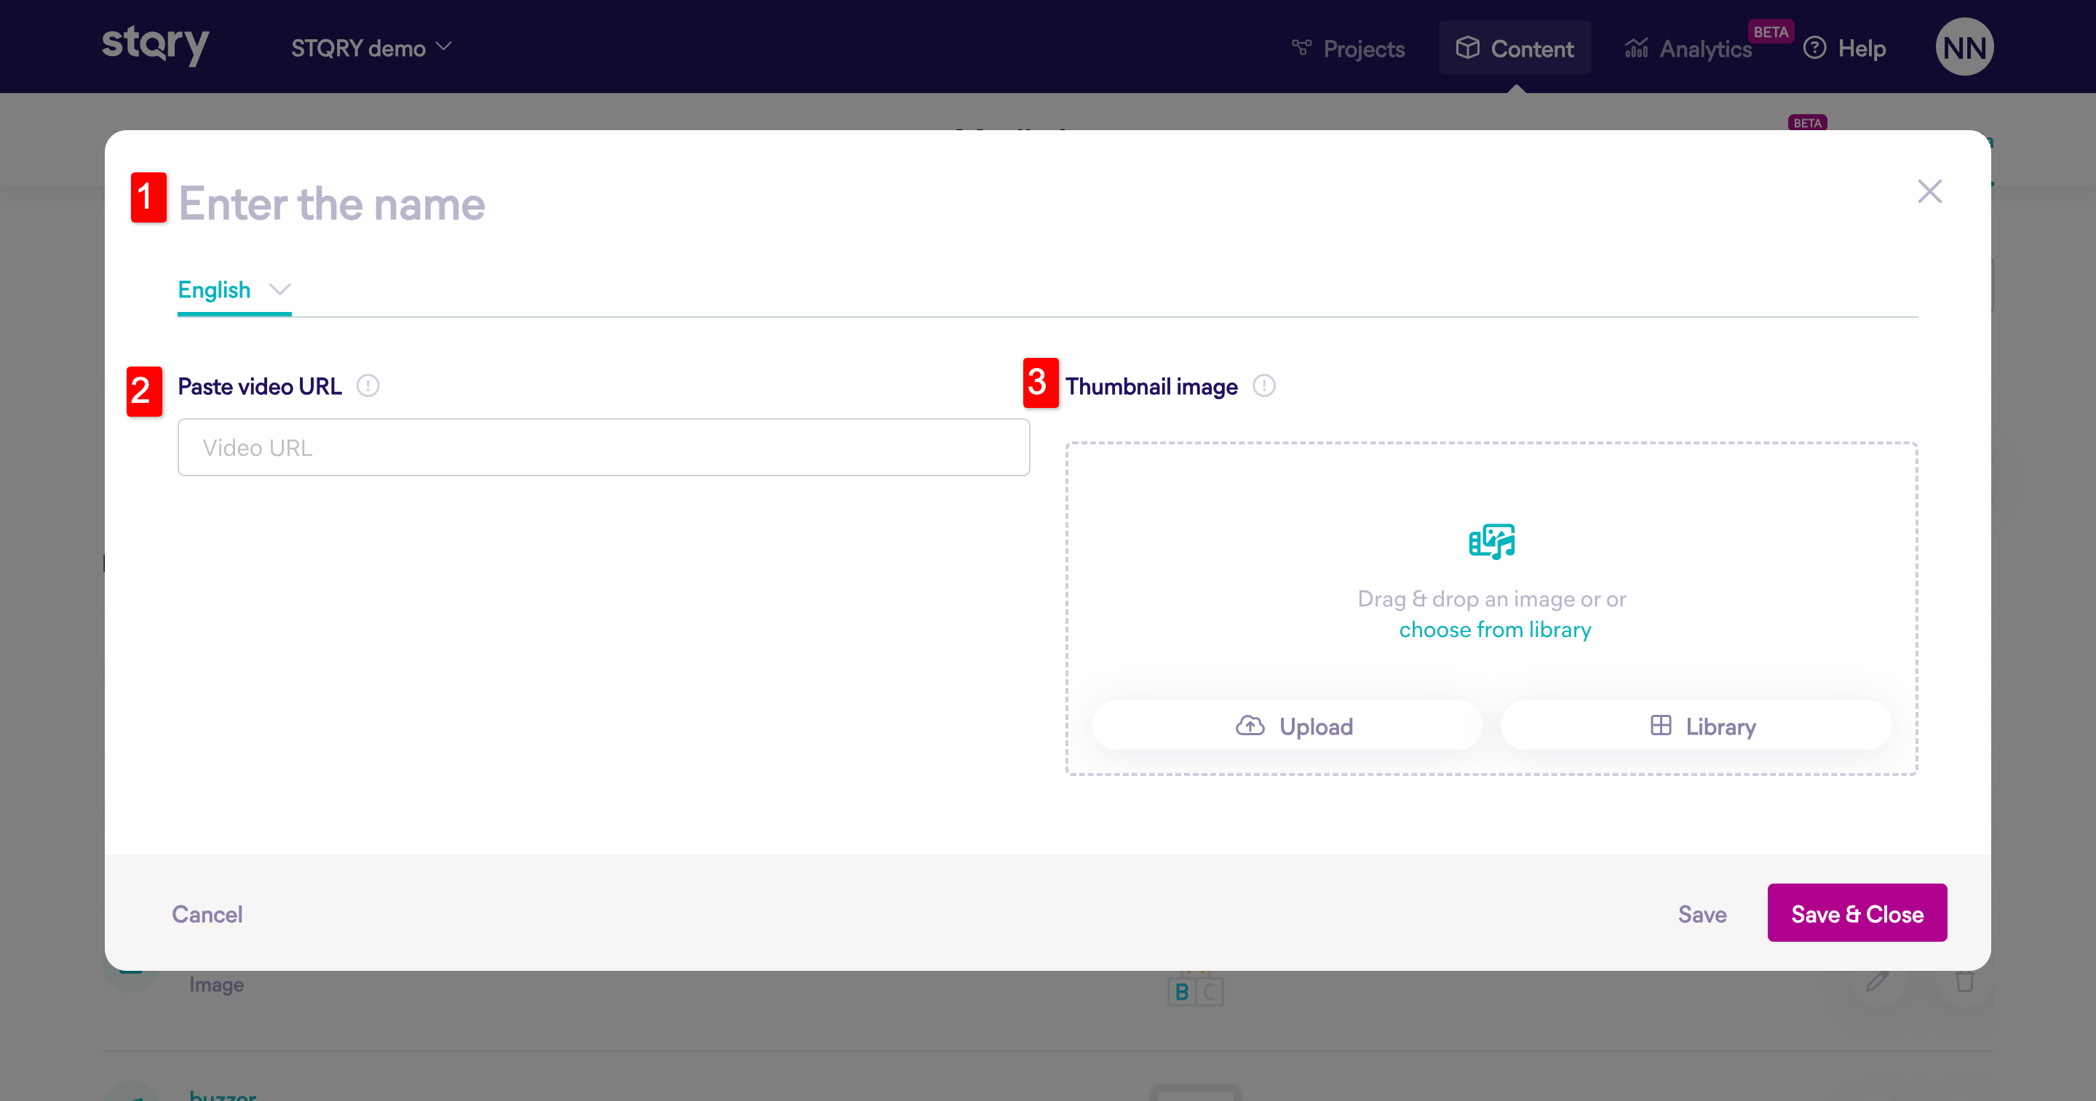Click Cancel in the dialog footer
Viewport: 2096px width, 1101px height.
pyautogui.click(x=207, y=914)
